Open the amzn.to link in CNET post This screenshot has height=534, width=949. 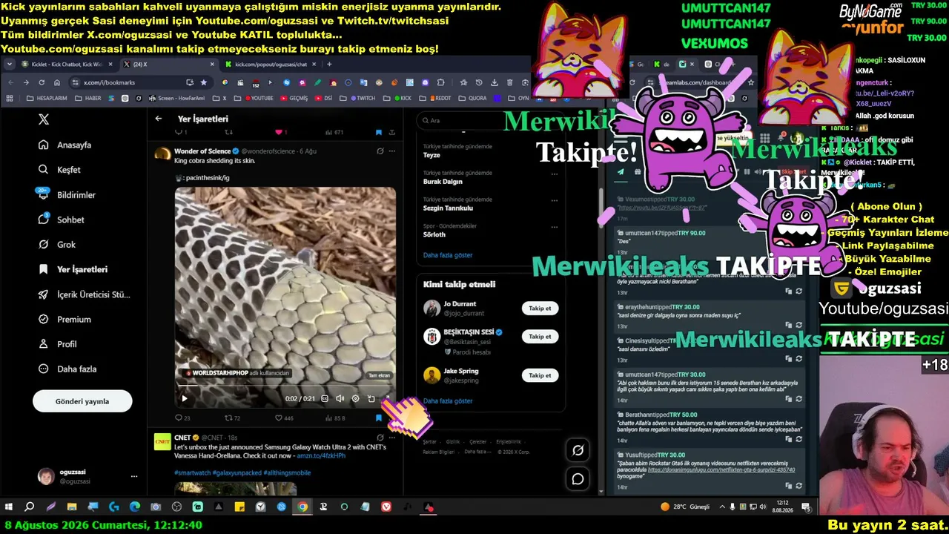(x=321, y=455)
